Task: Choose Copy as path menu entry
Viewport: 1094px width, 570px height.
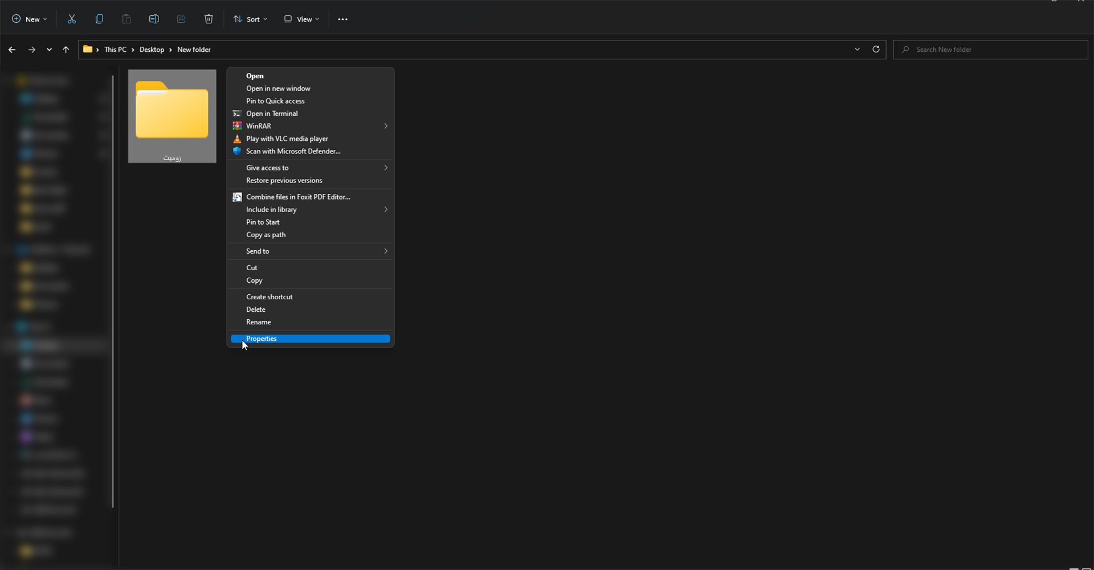Action: 266,235
